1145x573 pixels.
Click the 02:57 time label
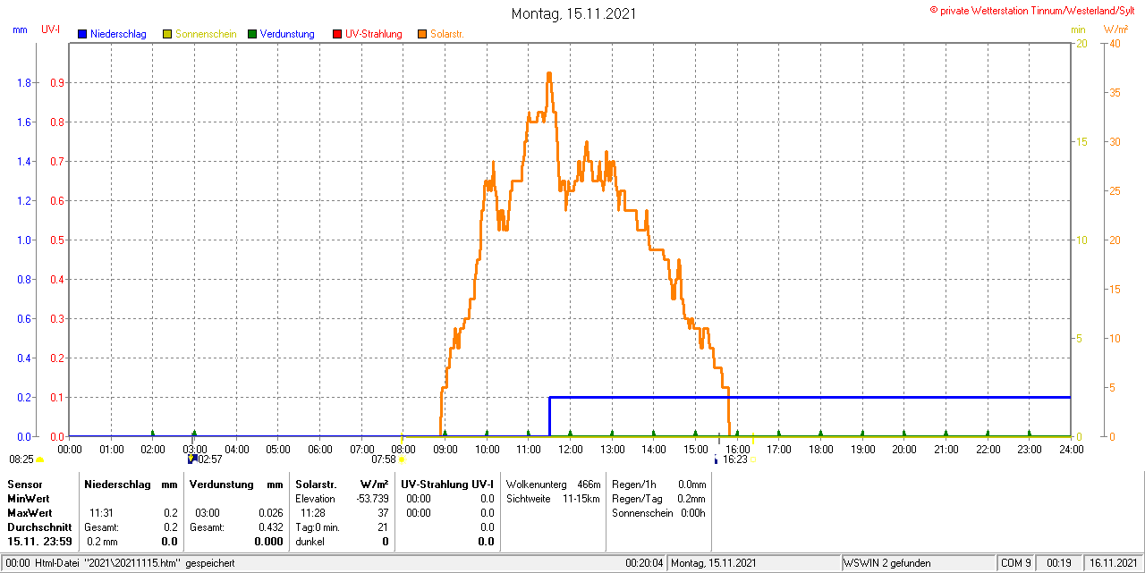point(209,459)
